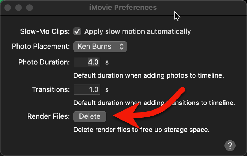
Task: Click the 'Photo Duration:' label
Action: coord(44,62)
